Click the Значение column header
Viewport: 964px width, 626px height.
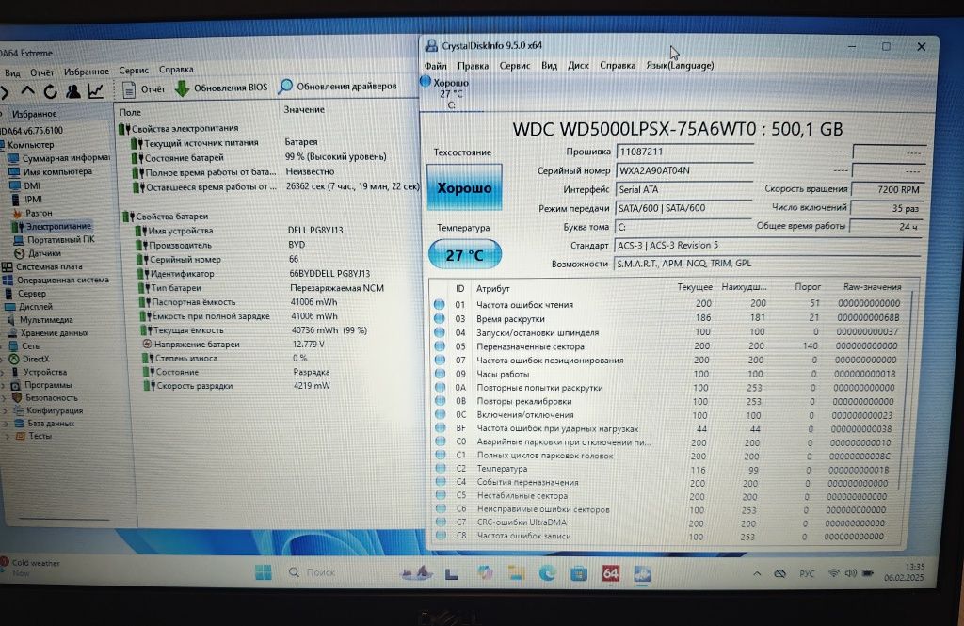(x=304, y=109)
